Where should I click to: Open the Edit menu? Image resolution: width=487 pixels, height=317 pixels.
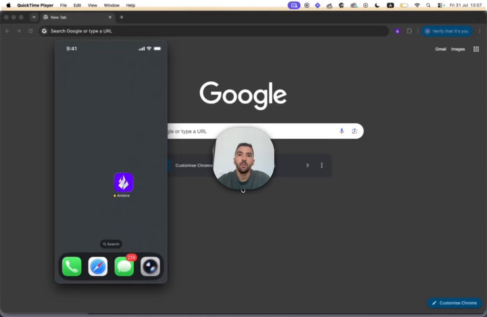click(77, 5)
